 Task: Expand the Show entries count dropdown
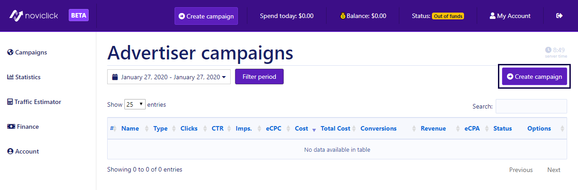pyautogui.click(x=135, y=104)
